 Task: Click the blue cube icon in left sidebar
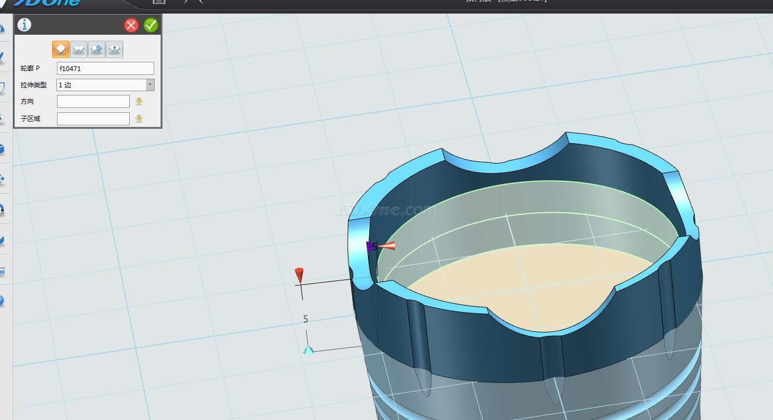point(2,148)
